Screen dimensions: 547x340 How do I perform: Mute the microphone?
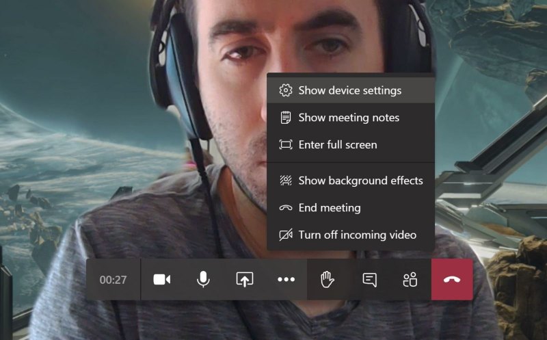point(203,279)
